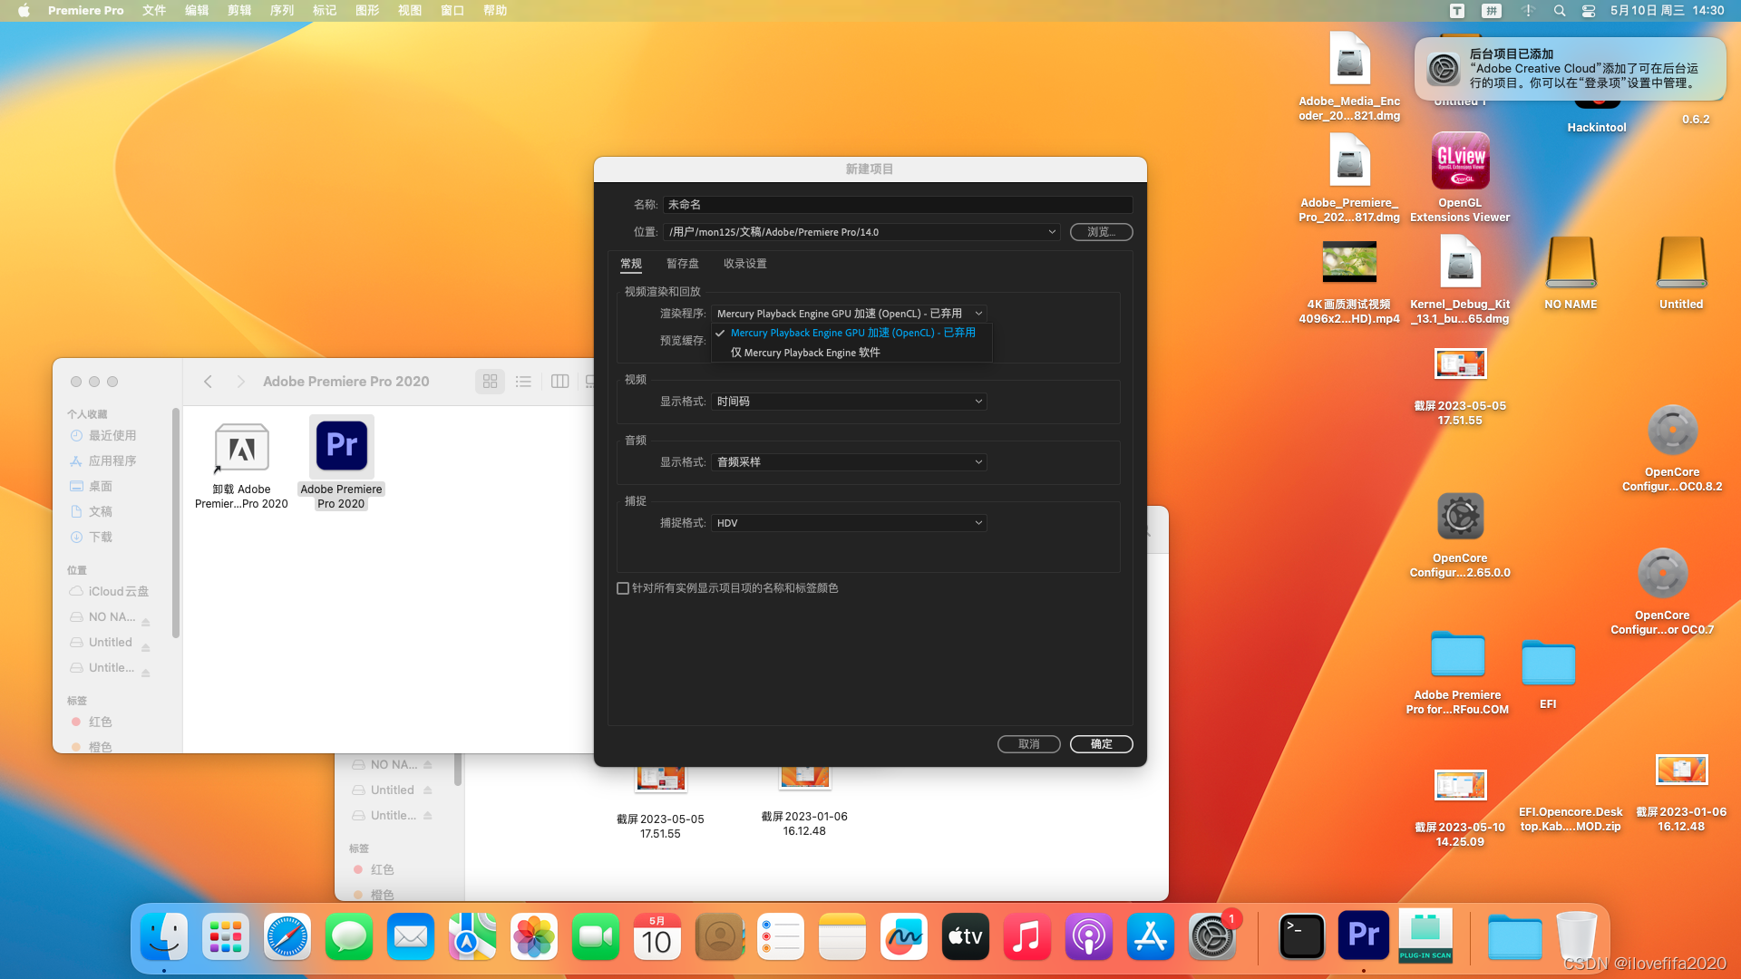Click the Browse (浏览) button for the project location
The image size is (1741, 979).
1101,232
